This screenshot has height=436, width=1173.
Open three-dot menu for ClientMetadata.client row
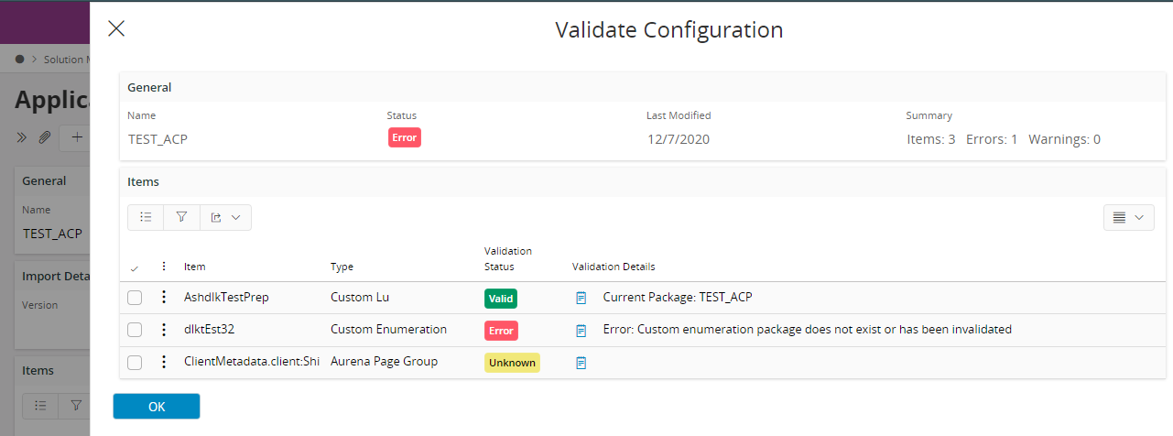pos(164,362)
